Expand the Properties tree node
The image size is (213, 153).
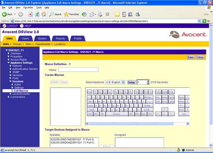click(9, 57)
